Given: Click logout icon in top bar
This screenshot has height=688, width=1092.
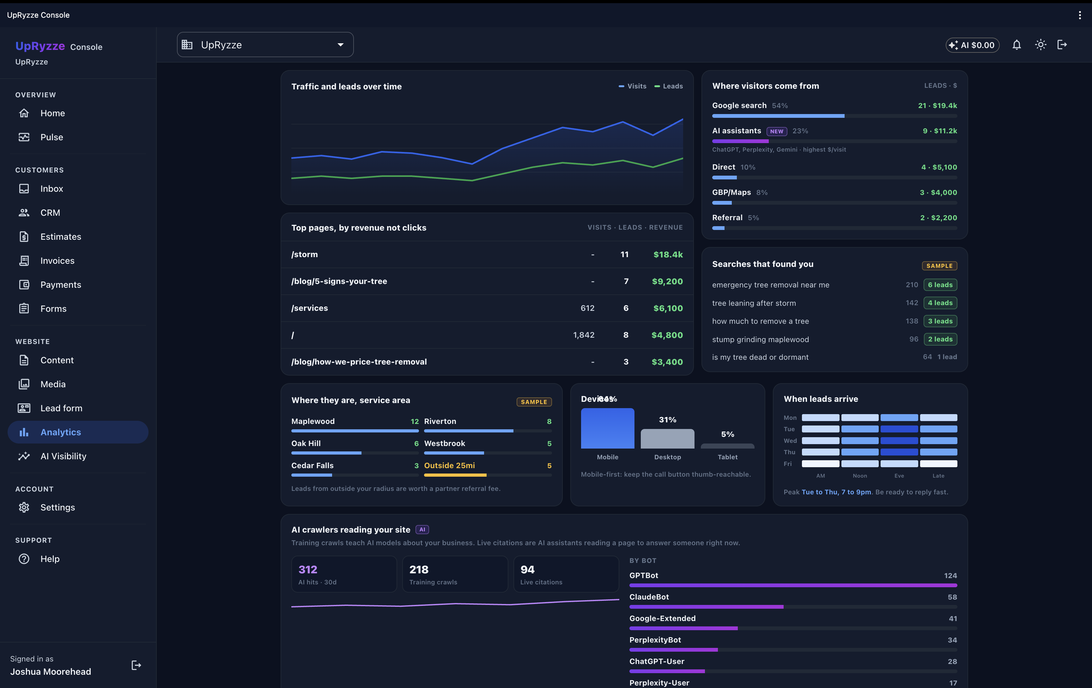Looking at the screenshot, I should [x=1062, y=45].
